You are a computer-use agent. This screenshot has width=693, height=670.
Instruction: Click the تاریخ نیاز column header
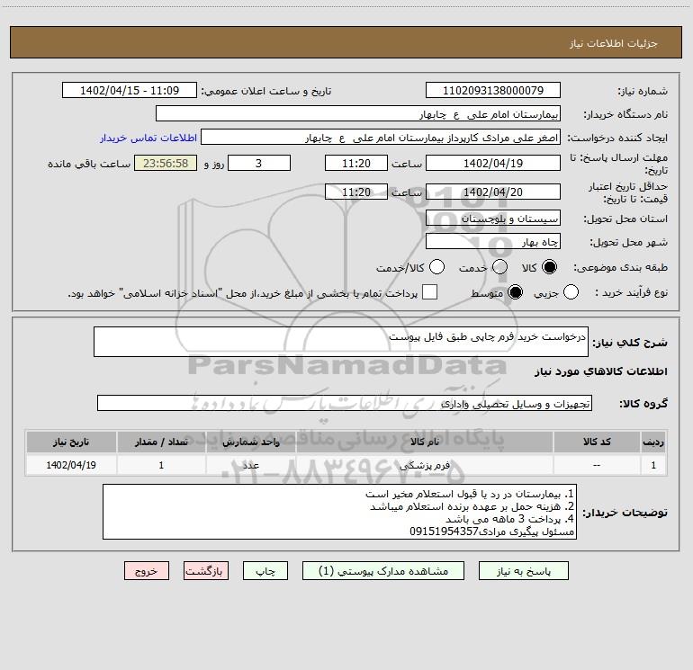pyautogui.click(x=71, y=442)
